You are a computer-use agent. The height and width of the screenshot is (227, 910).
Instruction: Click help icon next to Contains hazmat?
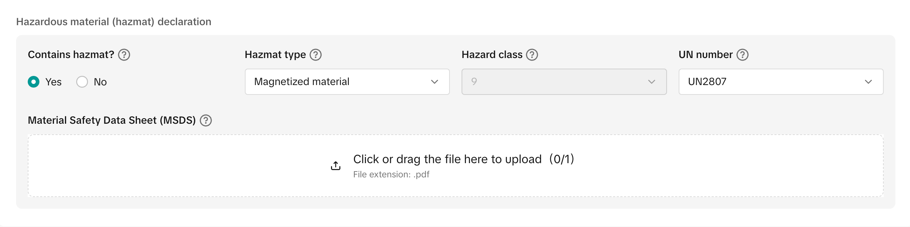pyautogui.click(x=124, y=55)
